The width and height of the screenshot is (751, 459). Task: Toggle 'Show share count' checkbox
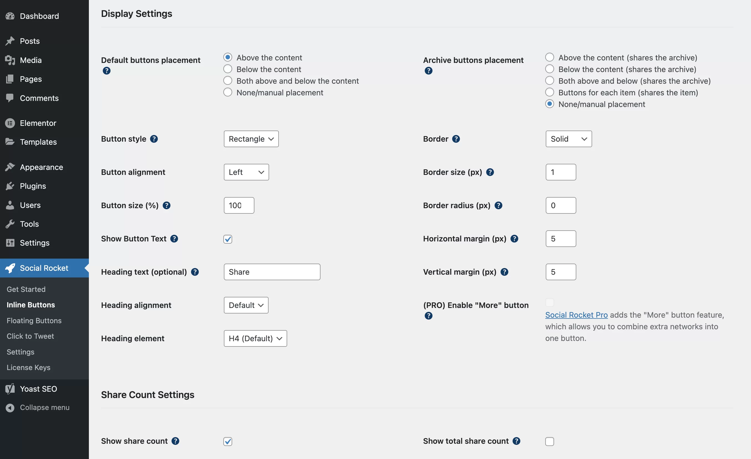(x=228, y=441)
